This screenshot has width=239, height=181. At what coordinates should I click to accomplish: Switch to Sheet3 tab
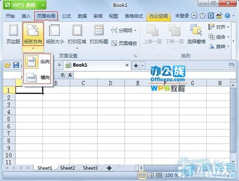click(90, 168)
